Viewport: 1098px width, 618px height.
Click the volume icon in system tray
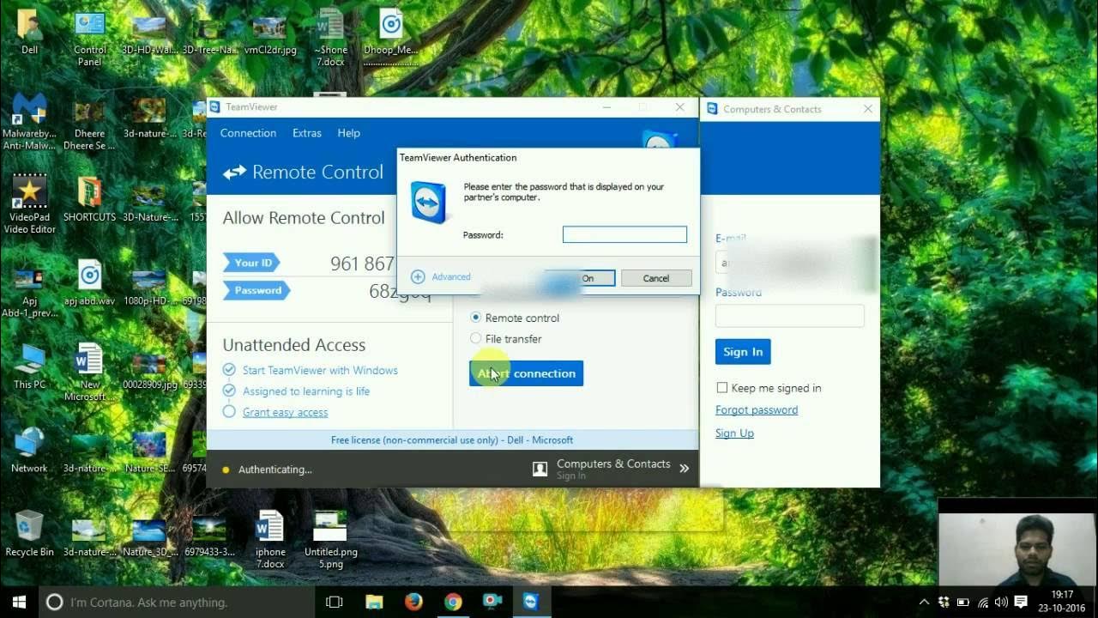pos(1001,603)
